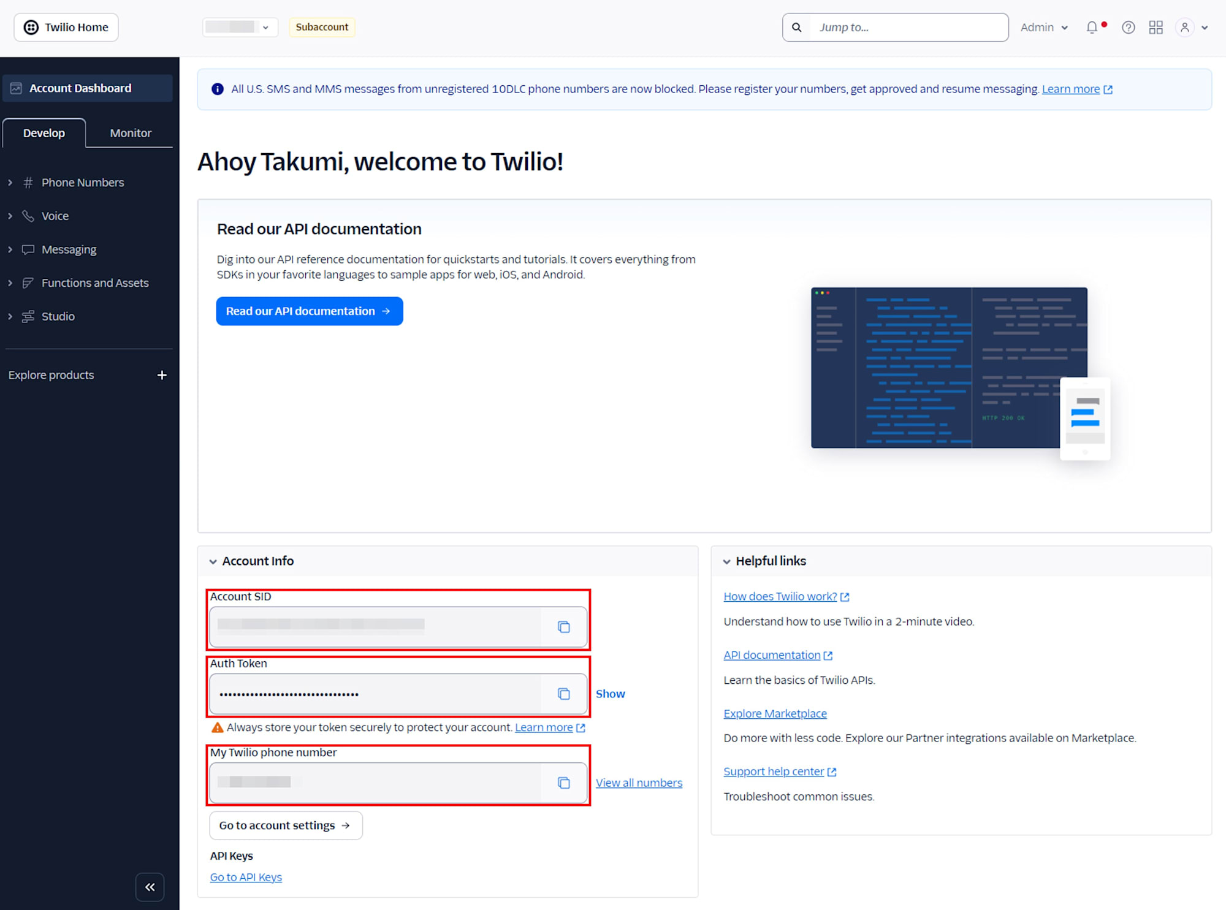
Task: Click the Messaging chat icon
Action: click(28, 249)
